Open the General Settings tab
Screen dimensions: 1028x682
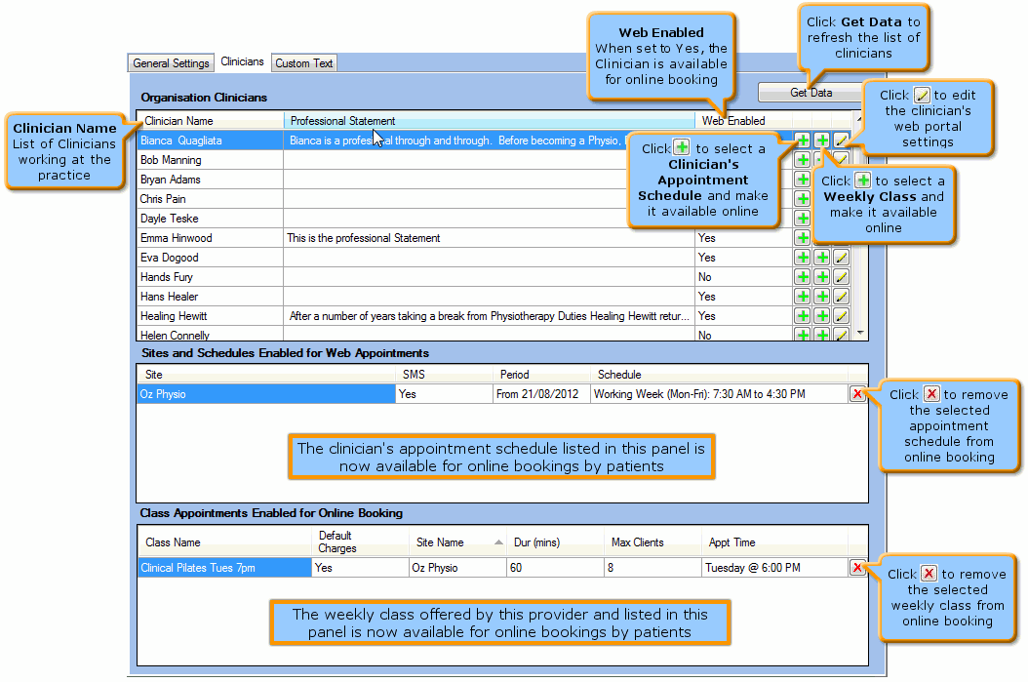(x=171, y=63)
